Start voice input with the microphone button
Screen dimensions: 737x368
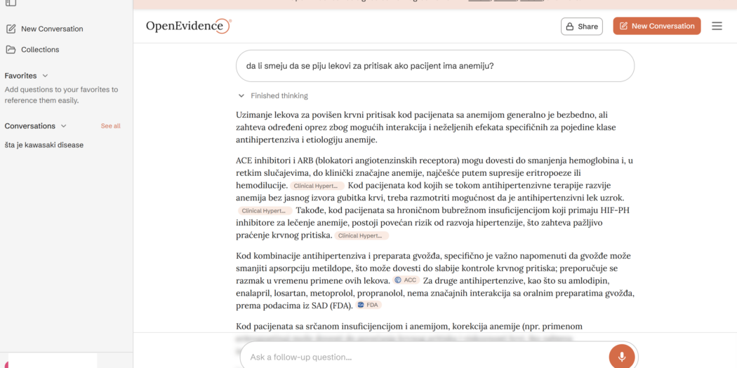click(x=621, y=356)
